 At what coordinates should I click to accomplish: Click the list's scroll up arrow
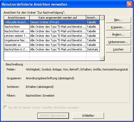(102, 18)
